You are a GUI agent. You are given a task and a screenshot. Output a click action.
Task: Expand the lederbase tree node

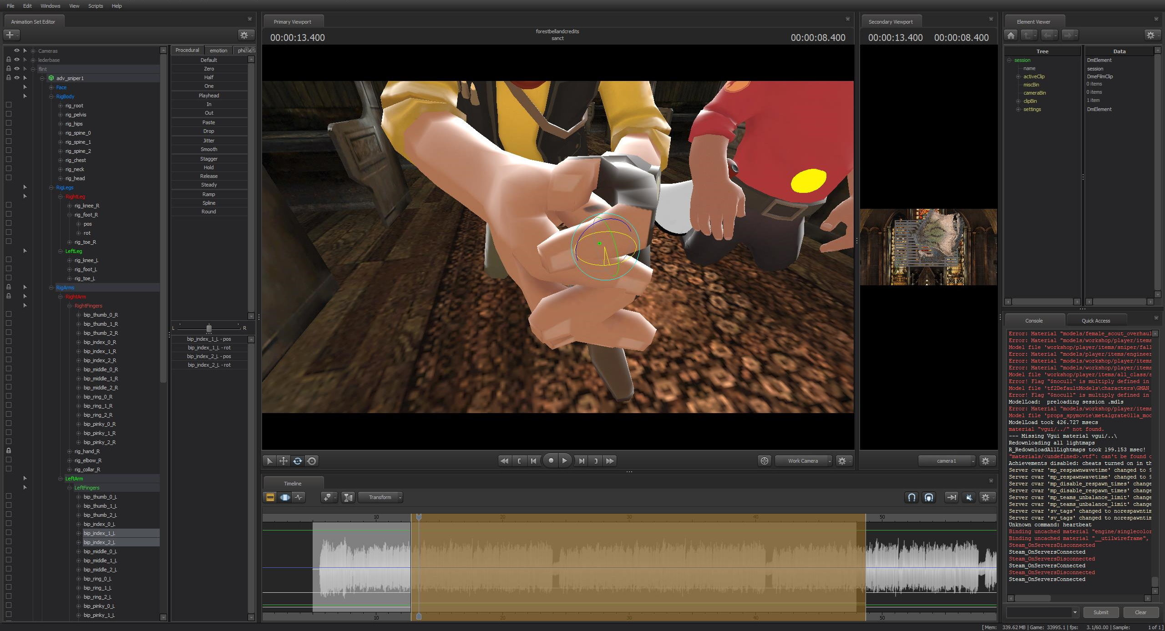[33, 60]
